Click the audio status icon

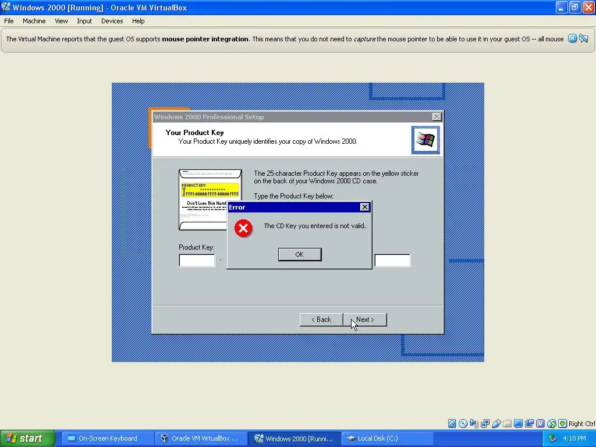pos(474,424)
